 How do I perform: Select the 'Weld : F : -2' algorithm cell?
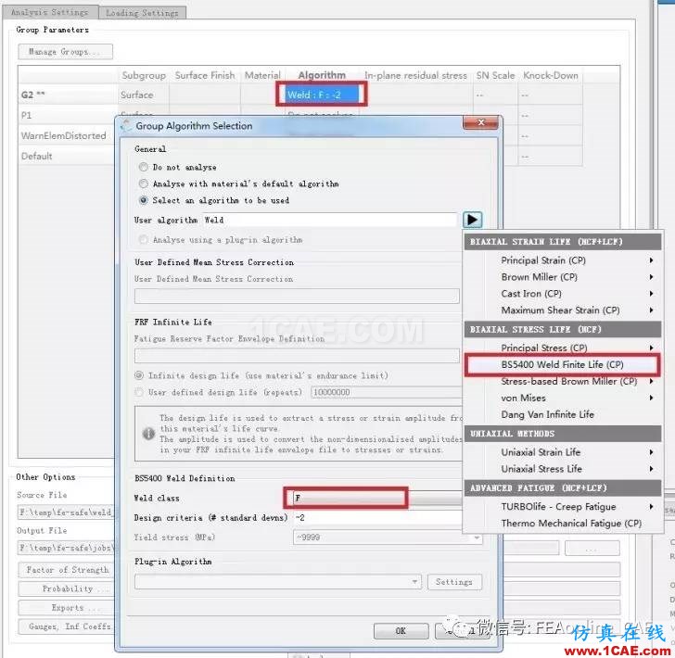[321, 95]
